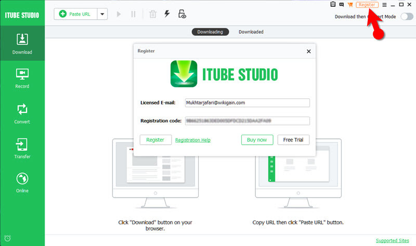Click the lightning turbo mode icon
This screenshot has width=416, height=246.
[167, 14]
